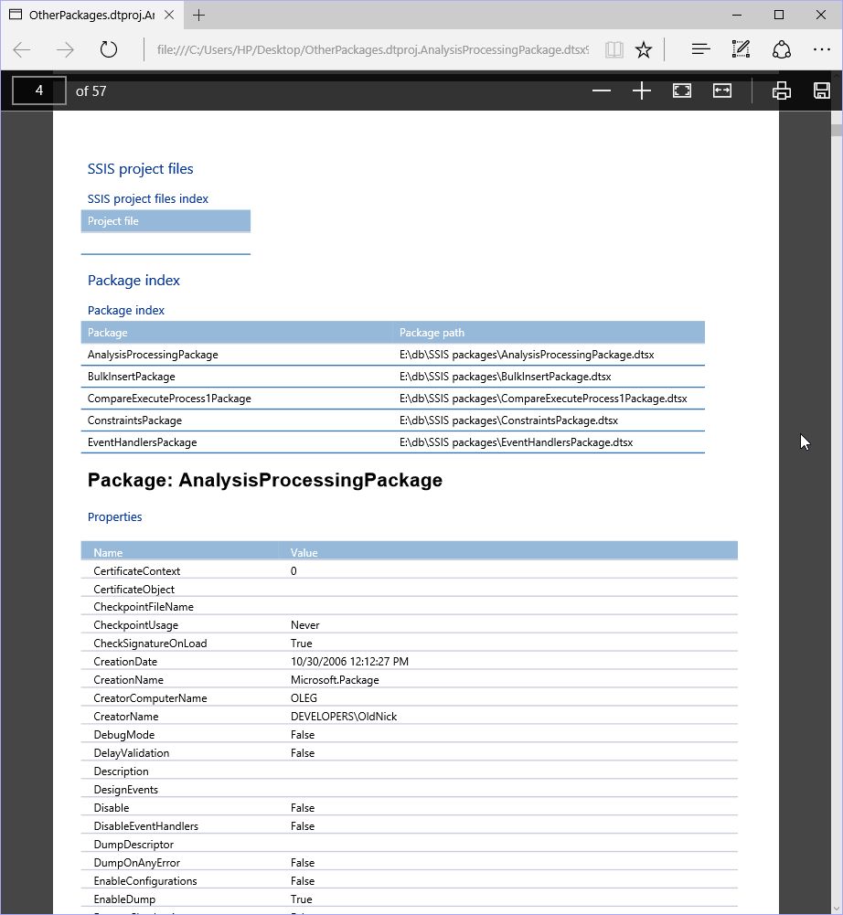Toggle fit to page view

click(682, 90)
